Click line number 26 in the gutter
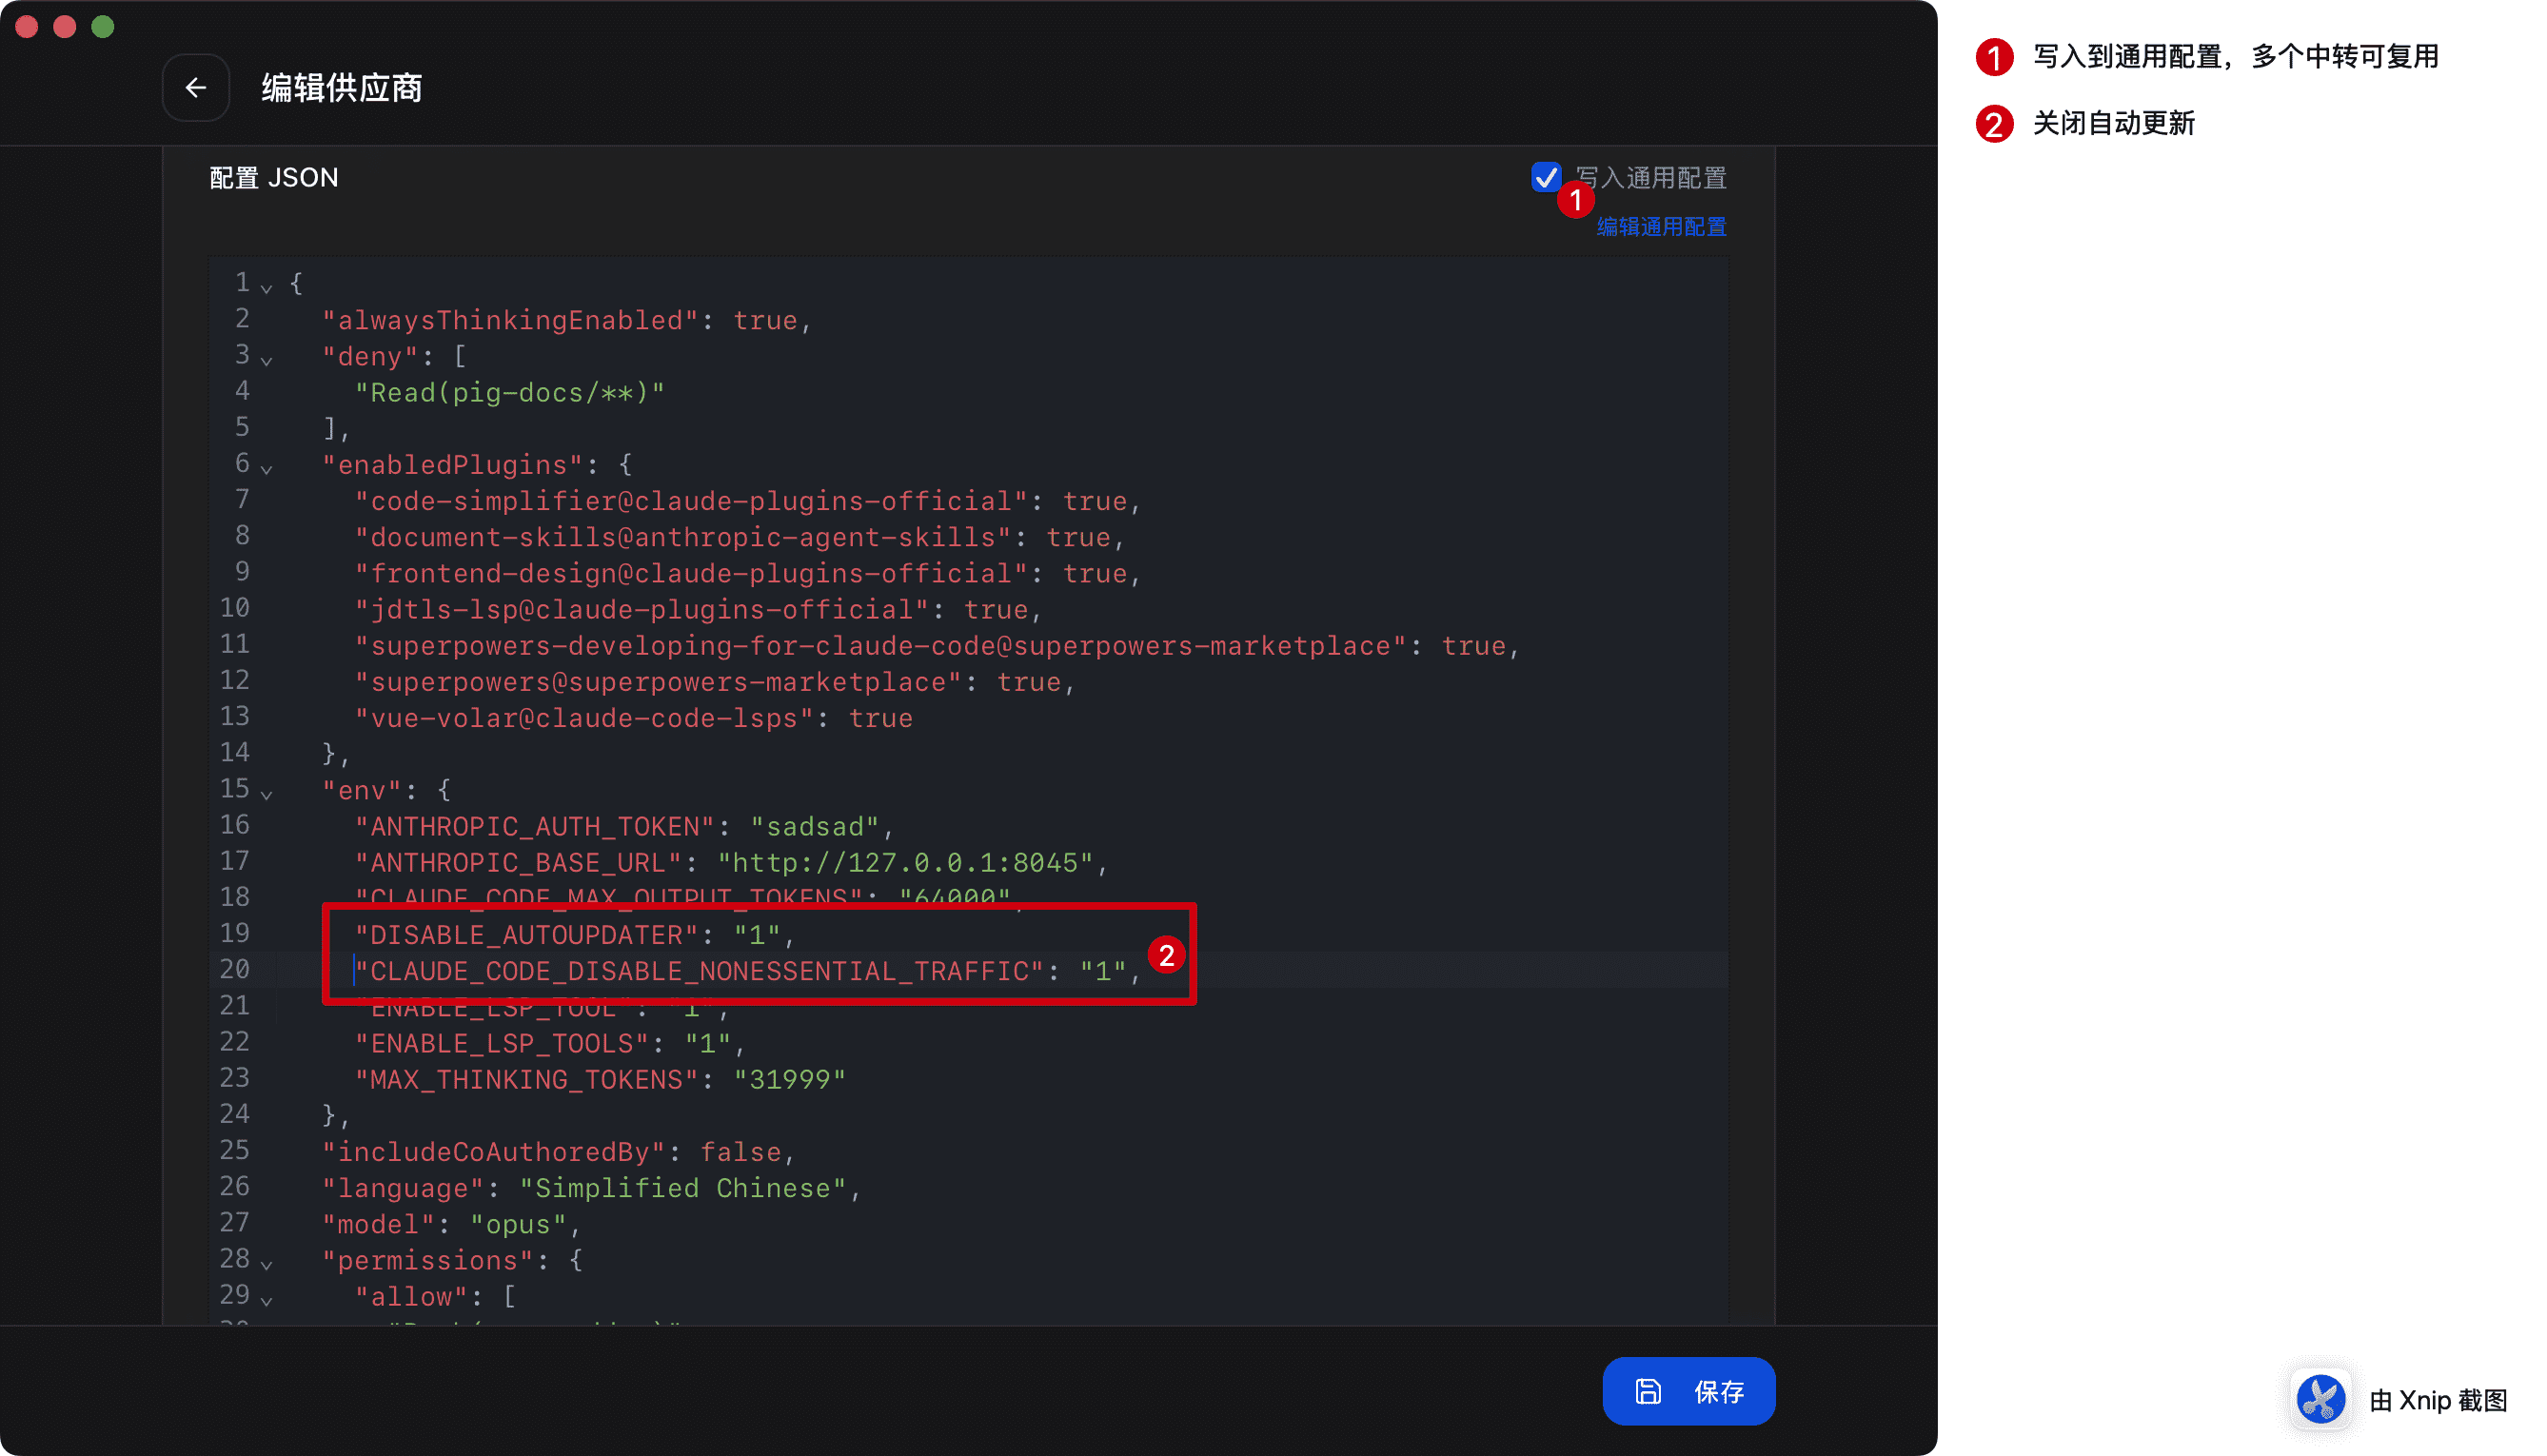 point(235,1187)
